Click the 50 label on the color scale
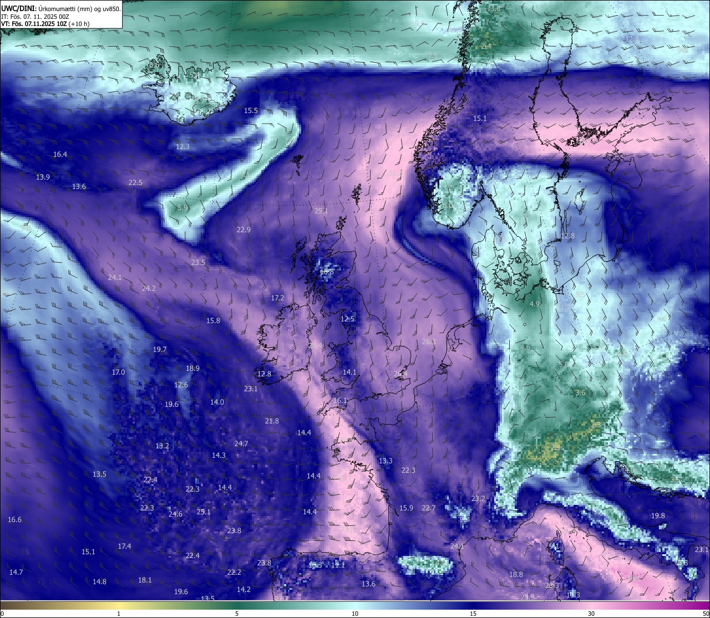 click(x=705, y=614)
